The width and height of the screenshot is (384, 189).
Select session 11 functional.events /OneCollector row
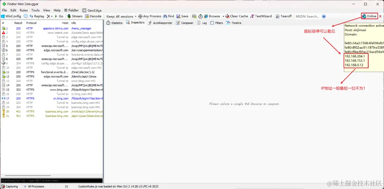52,72
